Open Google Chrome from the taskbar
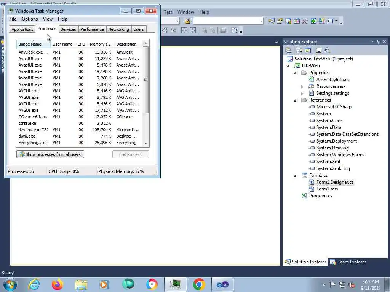 [x=199, y=284]
